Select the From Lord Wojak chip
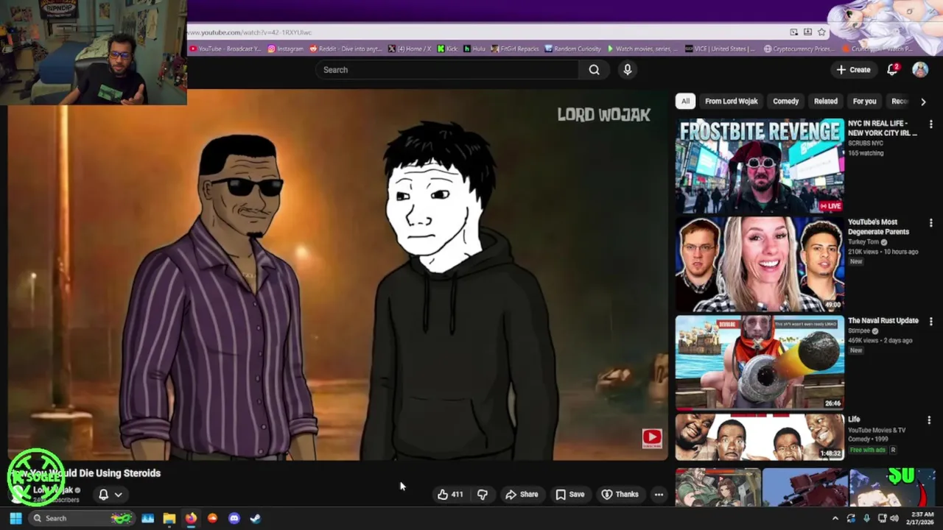 (x=731, y=101)
